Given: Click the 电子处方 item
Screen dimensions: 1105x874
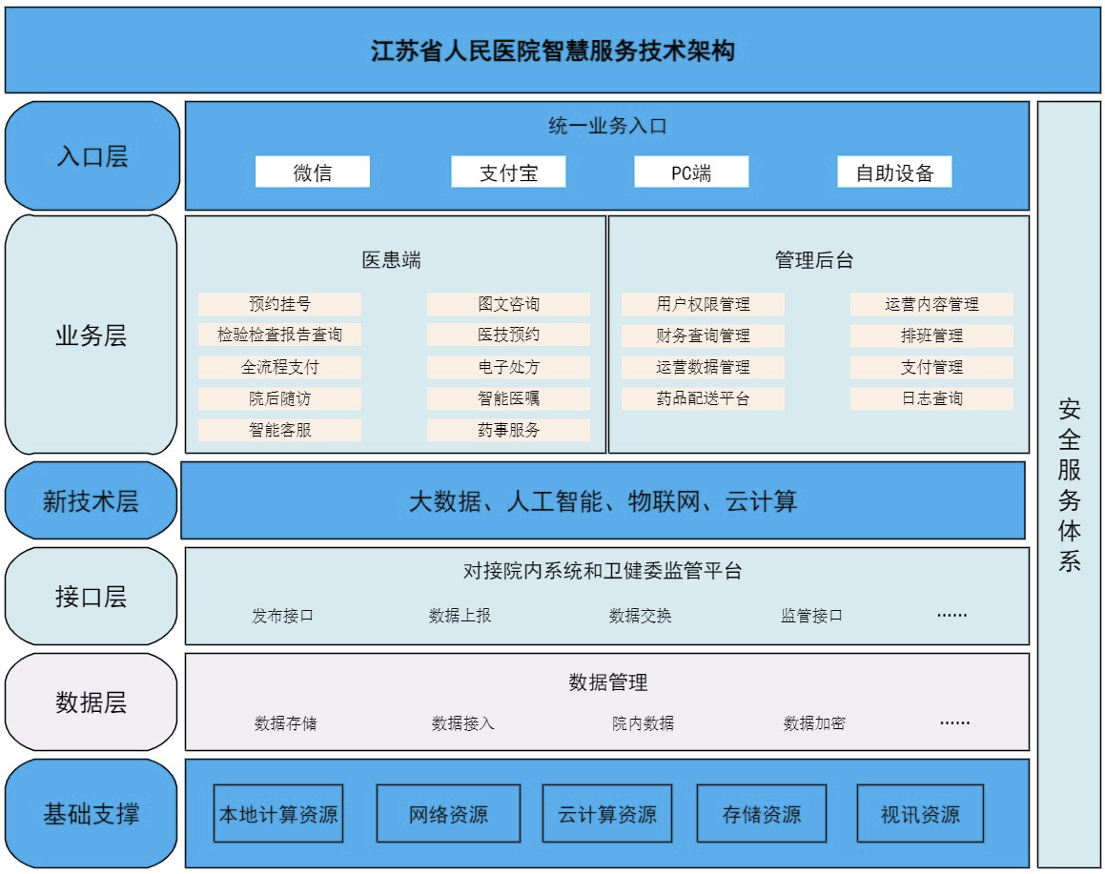Looking at the screenshot, I should 508,367.
